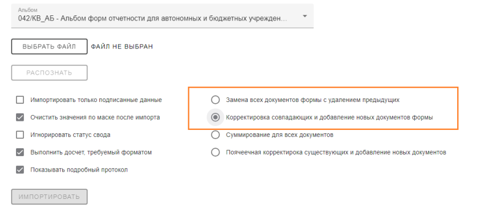The width and height of the screenshot is (480, 216).
Task: Click the ФАЙЛ НЕ ВЫБРАН label
Action: (x=122, y=47)
